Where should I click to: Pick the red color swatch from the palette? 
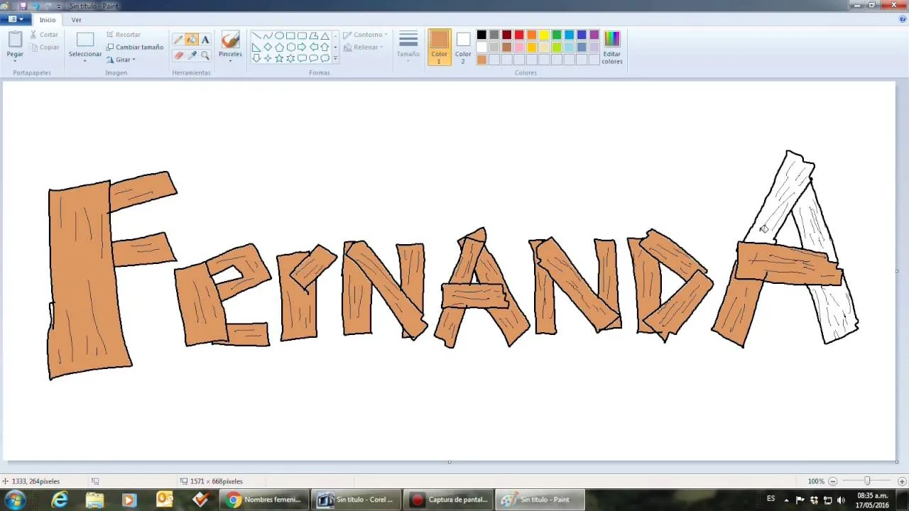518,34
